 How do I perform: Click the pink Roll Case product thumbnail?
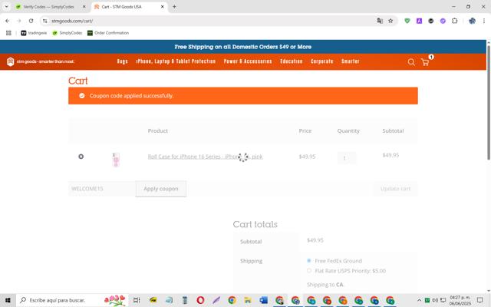pyautogui.click(x=116, y=160)
